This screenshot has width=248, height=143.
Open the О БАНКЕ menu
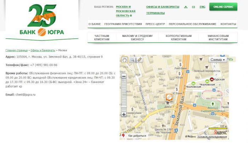[x=95, y=24]
